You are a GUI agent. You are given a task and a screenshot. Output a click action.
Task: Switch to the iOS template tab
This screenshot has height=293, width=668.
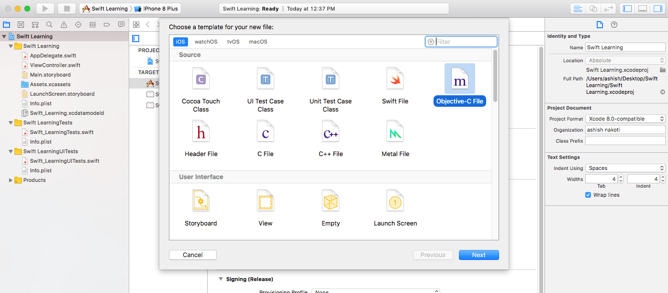click(x=180, y=42)
